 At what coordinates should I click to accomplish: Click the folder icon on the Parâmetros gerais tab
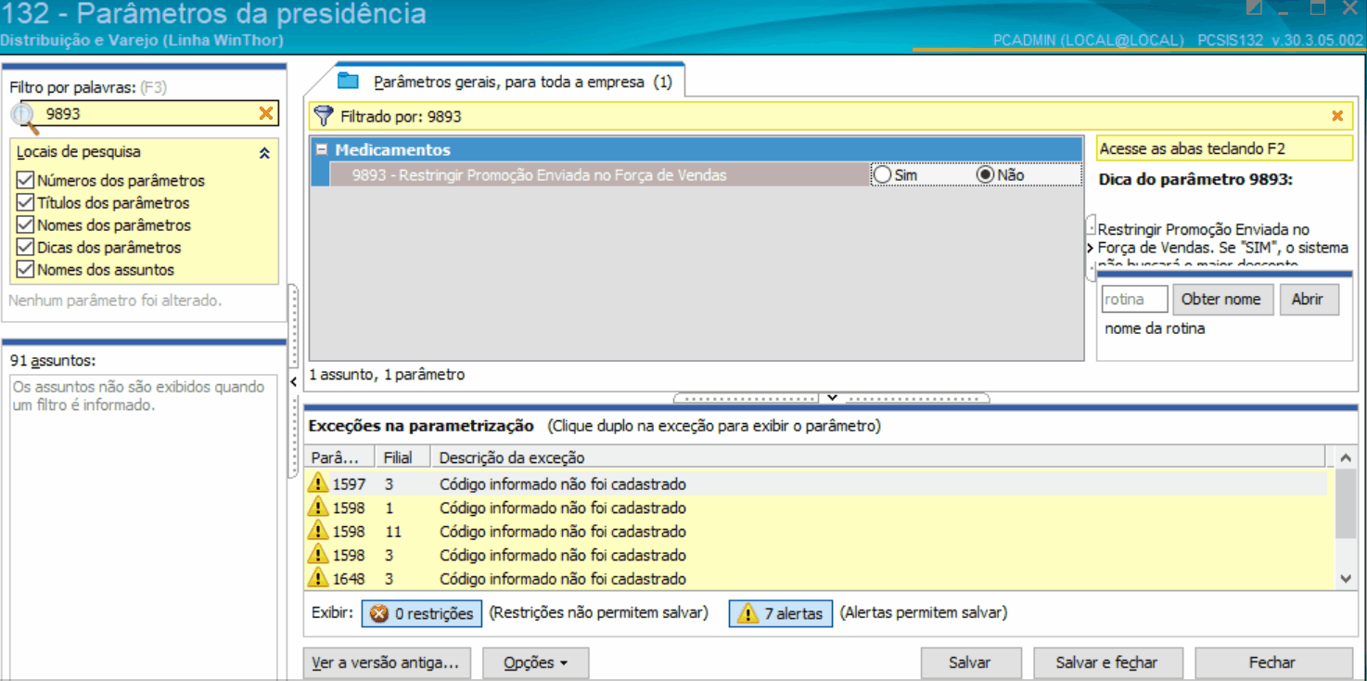348,81
